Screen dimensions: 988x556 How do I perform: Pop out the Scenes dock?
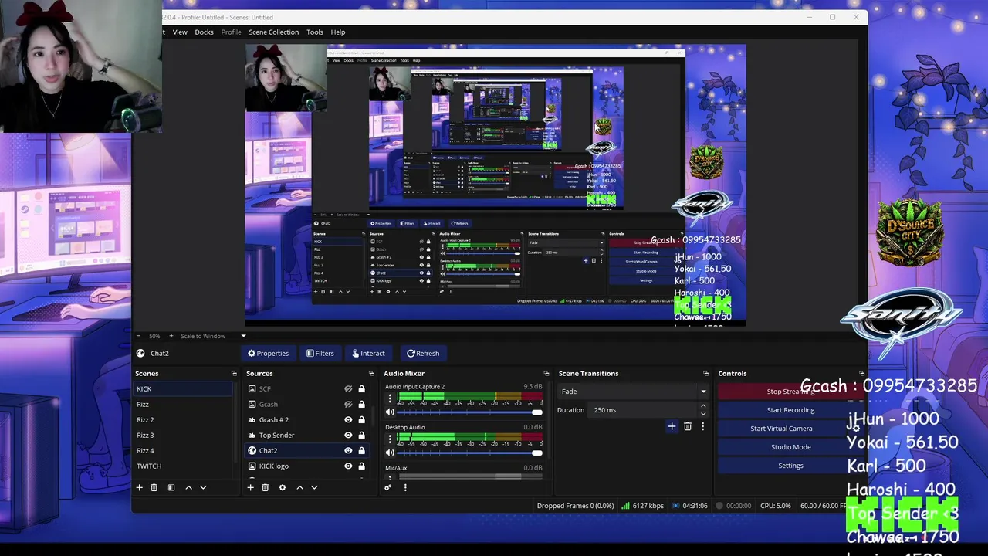234,374
